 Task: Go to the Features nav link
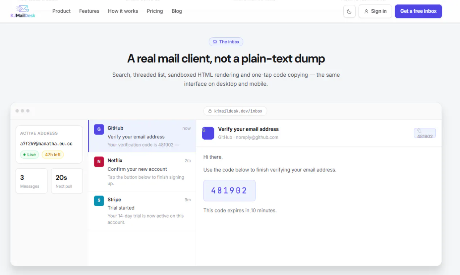(x=89, y=11)
